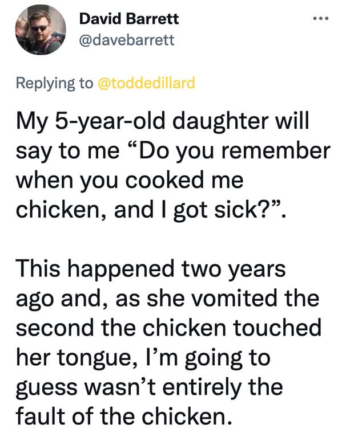Click the line "second the chicken touched"
This screenshot has height=441, width=342.
pos(168,328)
